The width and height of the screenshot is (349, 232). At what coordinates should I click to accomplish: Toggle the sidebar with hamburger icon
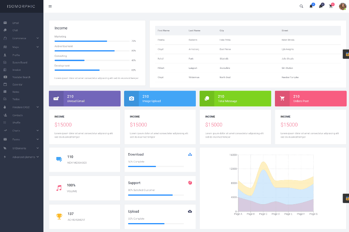(x=50, y=6)
